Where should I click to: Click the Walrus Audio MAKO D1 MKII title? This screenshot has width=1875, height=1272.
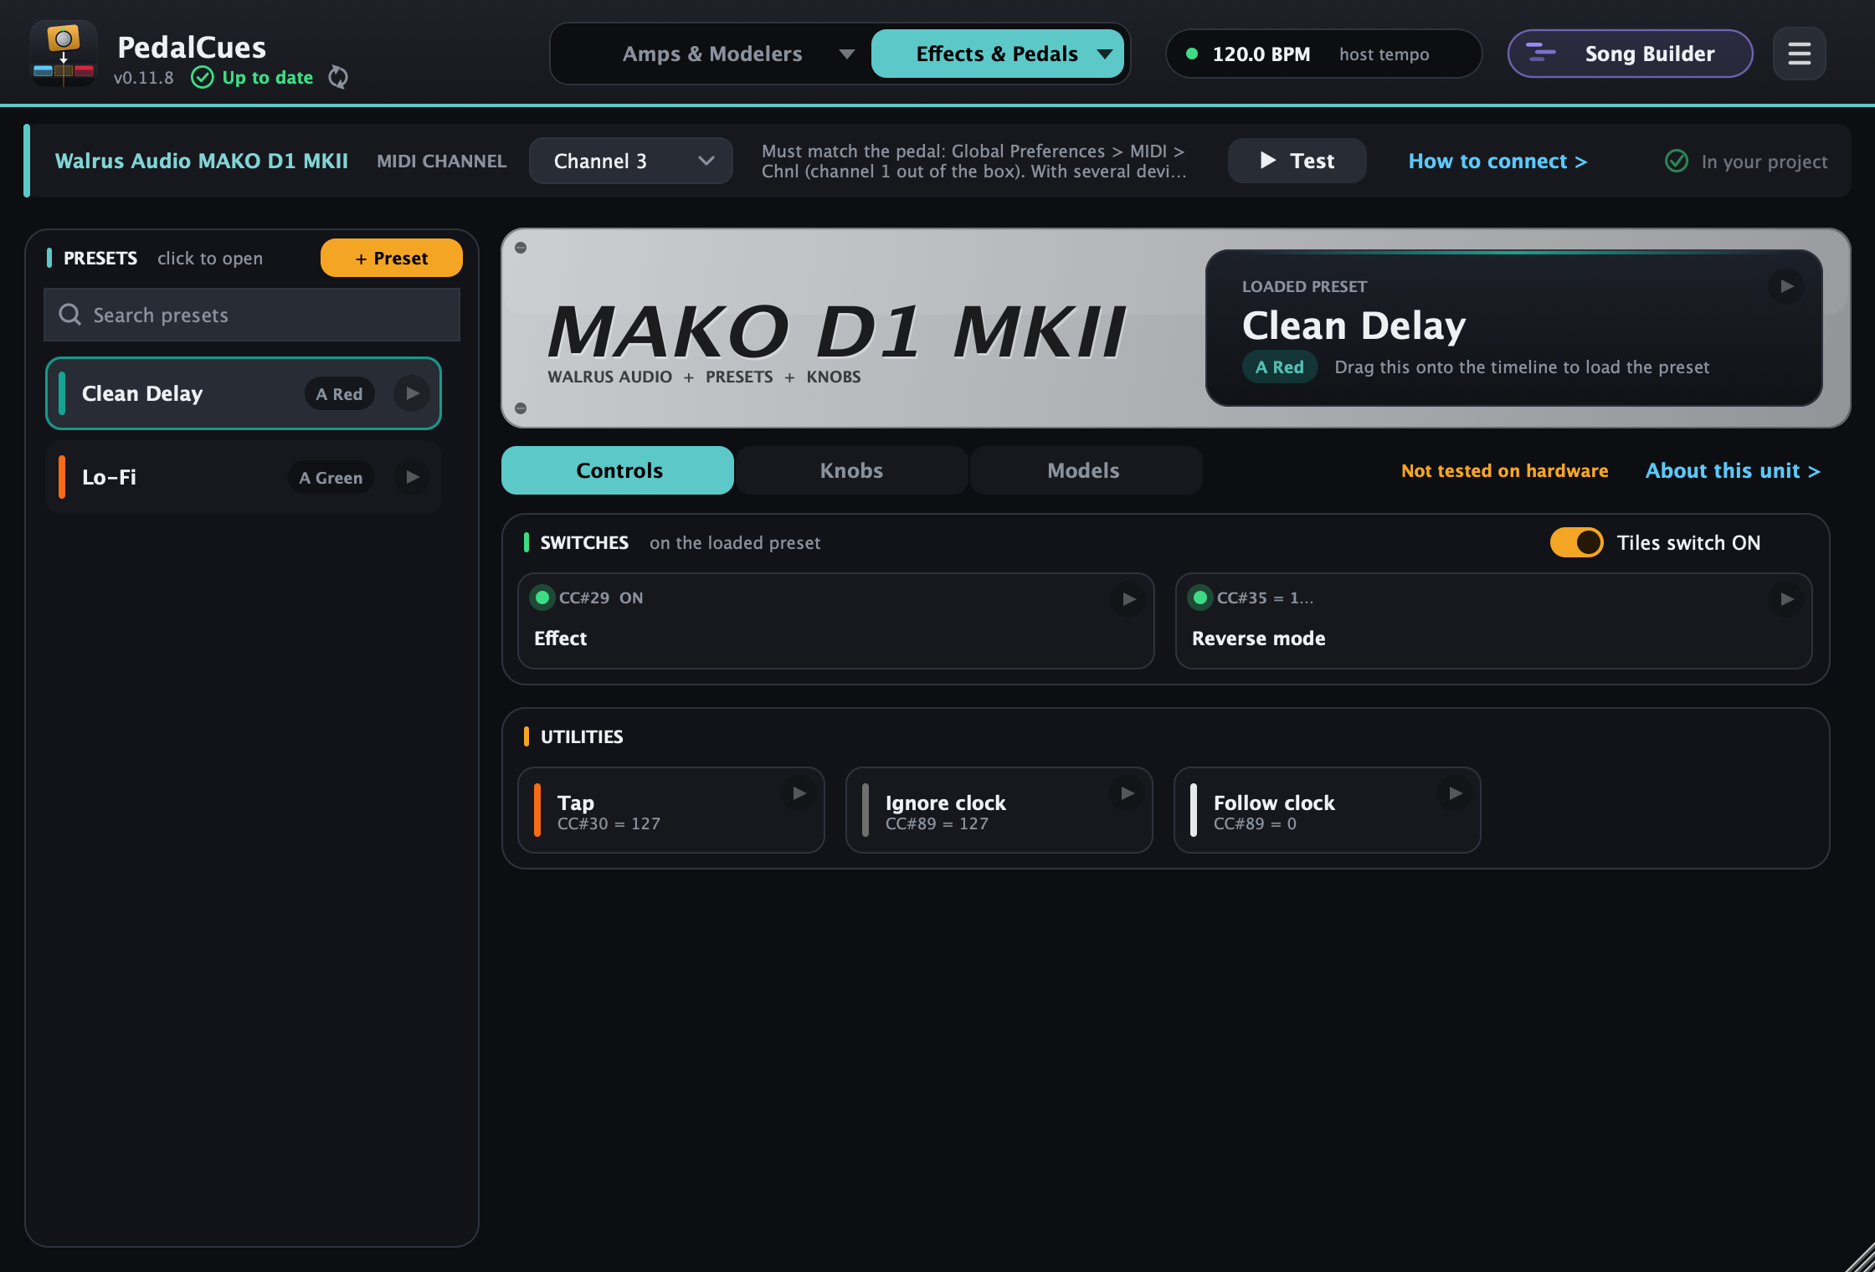point(201,161)
